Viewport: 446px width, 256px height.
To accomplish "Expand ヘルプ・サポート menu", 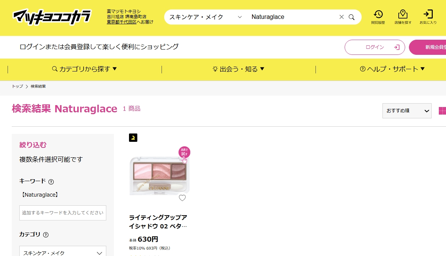I will pos(392,69).
